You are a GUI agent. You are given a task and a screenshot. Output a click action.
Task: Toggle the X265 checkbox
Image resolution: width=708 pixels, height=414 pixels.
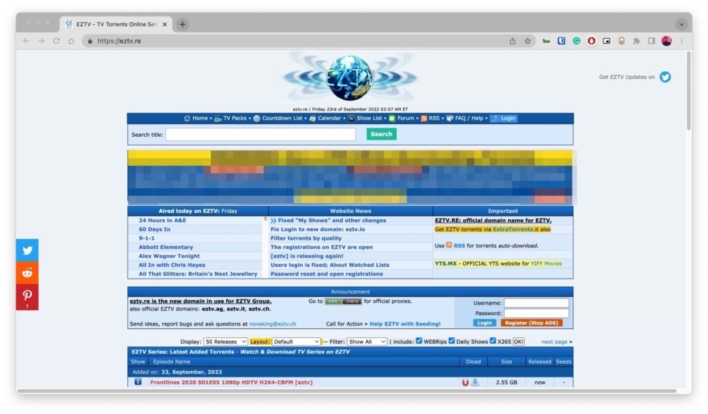point(492,341)
